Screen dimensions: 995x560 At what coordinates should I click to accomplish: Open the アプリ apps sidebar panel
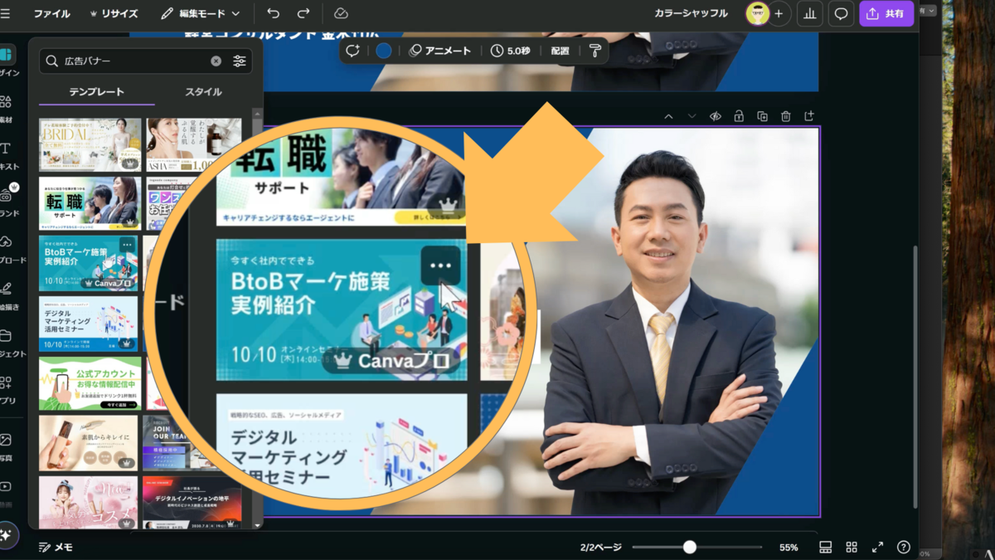7,389
